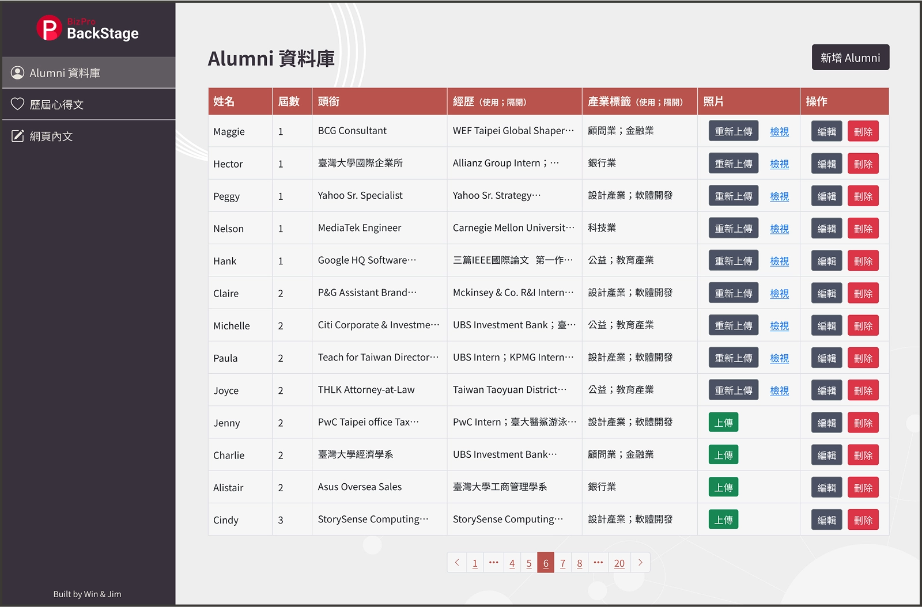Delete Charlie's record
Screen dimensions: 922x607
tap(863, 454)
